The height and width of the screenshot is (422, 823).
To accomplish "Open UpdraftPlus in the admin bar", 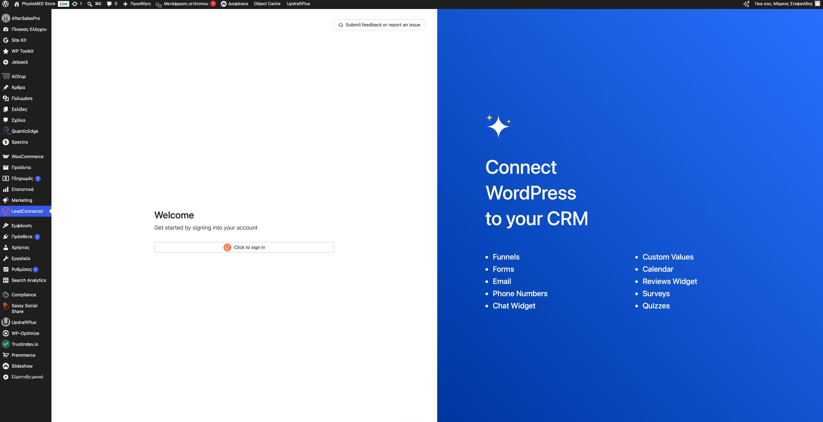I will [298, 4].
